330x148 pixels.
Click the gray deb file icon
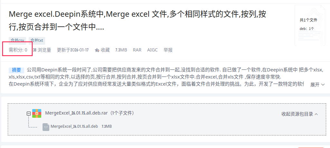[x=46, y=127]
